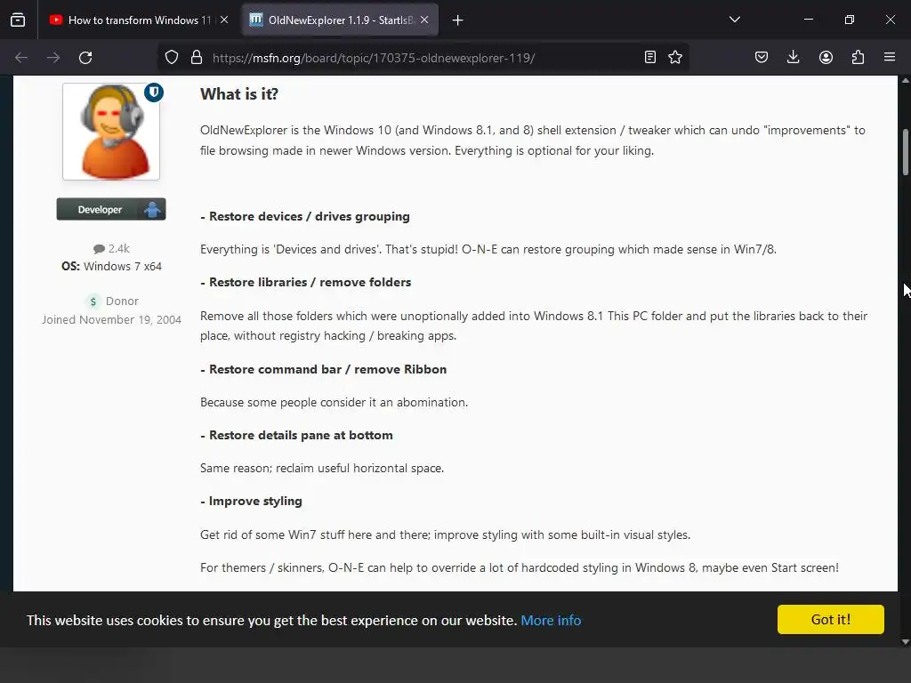Image resolution: width=911 pixels, height=683 pixels.
Task: Open the cookie 'More info' link
Action: 551,620
